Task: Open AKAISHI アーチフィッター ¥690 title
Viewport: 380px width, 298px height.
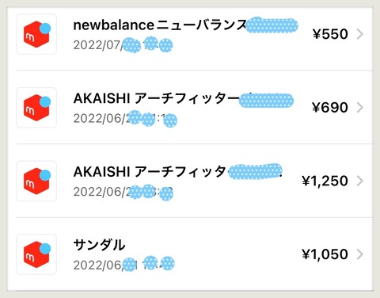Action: tap(184, 99)
